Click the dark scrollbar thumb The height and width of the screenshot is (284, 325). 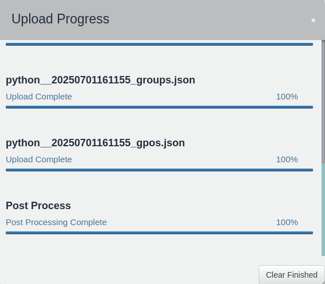click(323, 102)
